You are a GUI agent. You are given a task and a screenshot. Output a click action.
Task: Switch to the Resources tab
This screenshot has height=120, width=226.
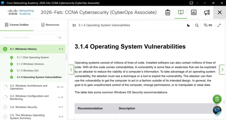point(50,25)
